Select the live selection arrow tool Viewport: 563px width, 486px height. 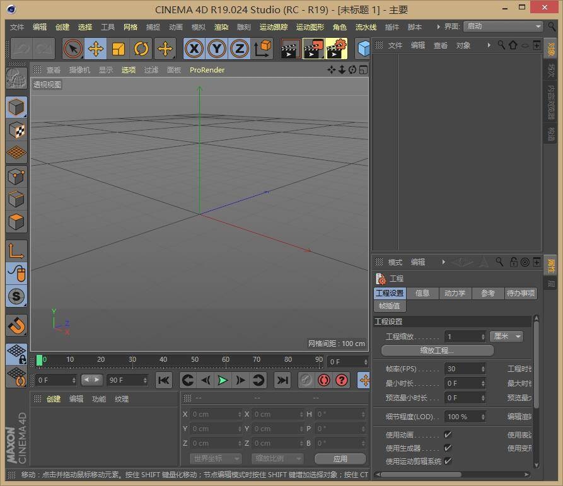(73, 49)
